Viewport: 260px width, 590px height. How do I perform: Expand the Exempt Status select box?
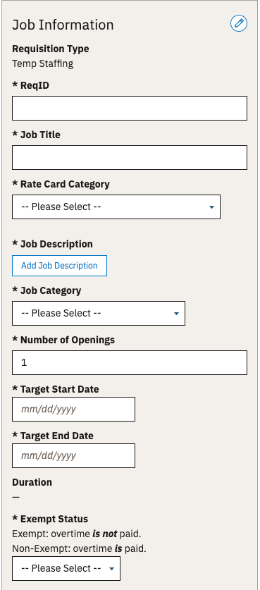(x=66, y=569)
